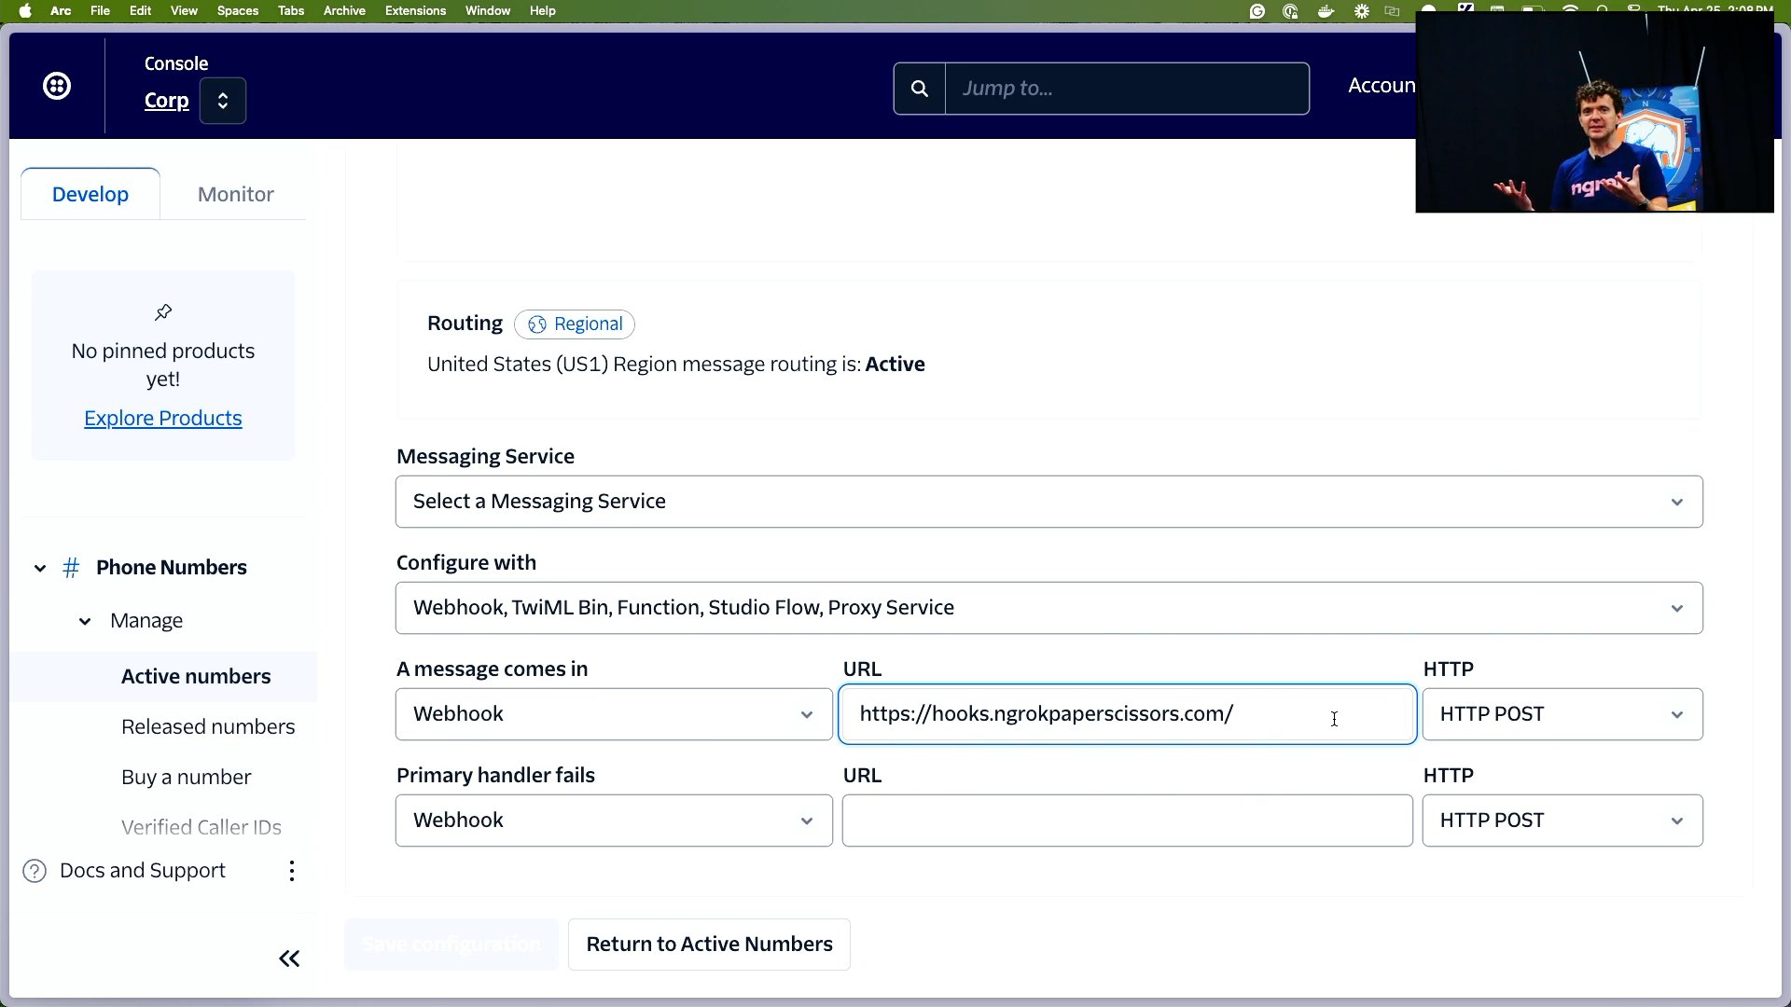This screenshot has width=1791, height=1007.
Task: Click the empty fallback URL field
Action: (1128, 821)
